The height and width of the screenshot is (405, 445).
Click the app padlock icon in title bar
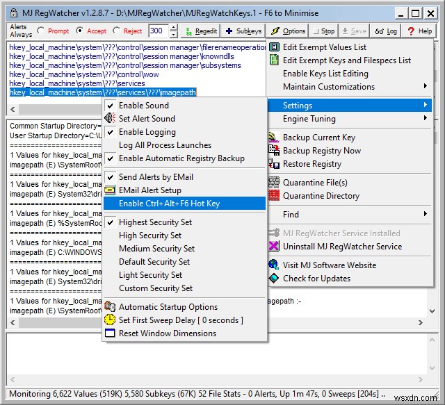pos(14,13)
